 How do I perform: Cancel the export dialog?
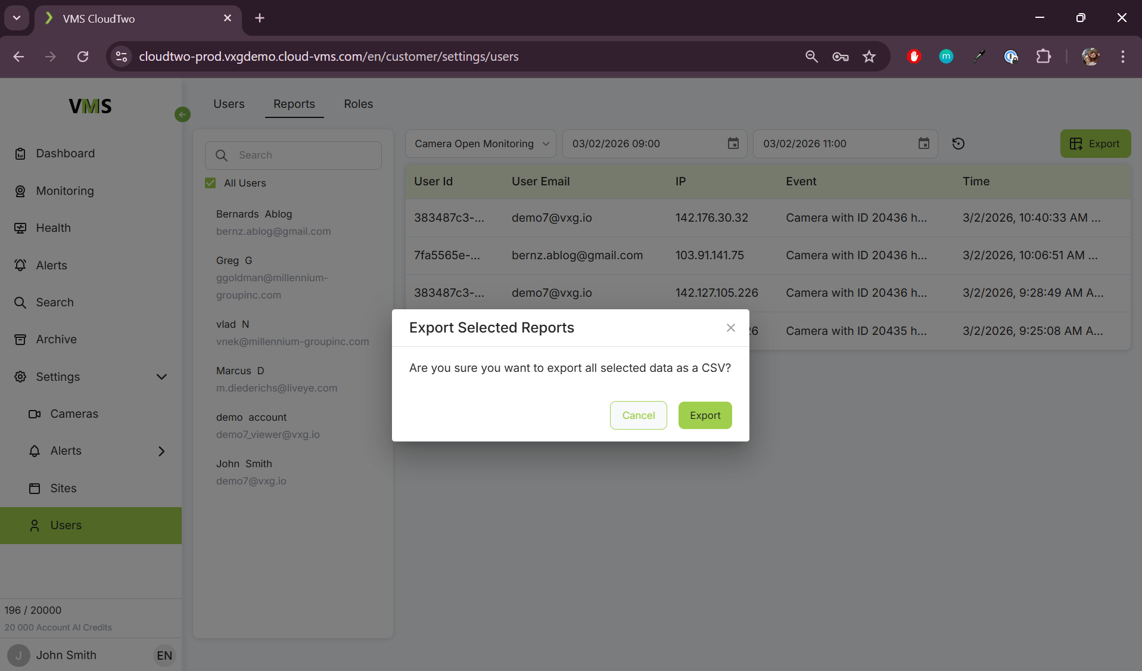[638, 415]
